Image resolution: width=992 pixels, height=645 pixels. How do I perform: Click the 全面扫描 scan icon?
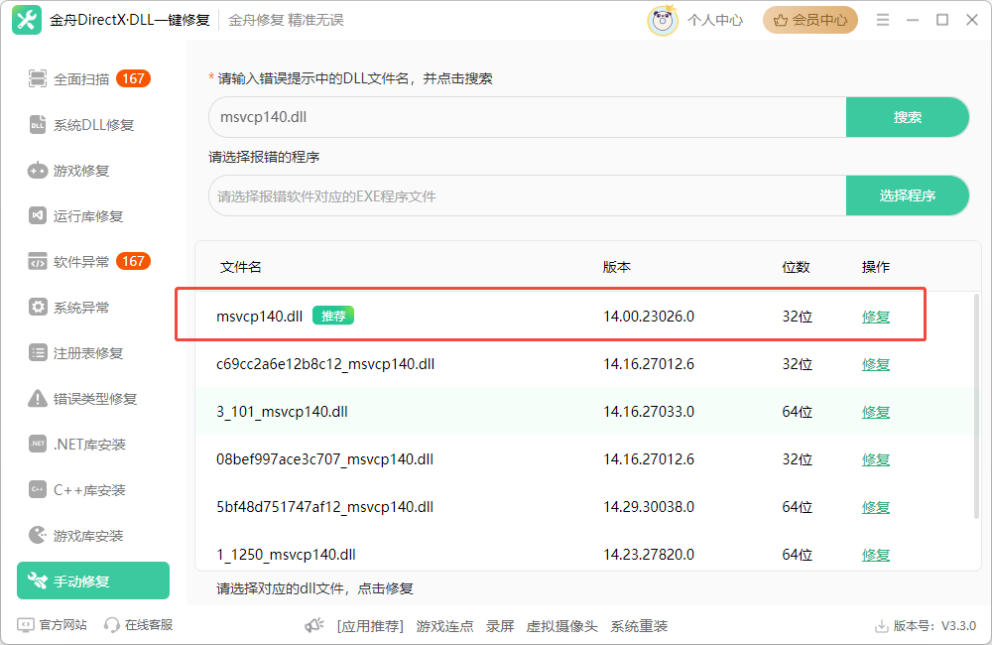(x=38, y=79)
